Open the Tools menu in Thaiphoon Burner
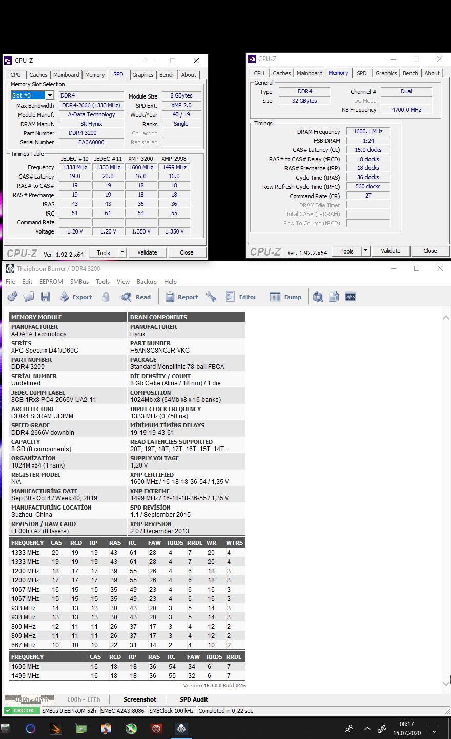This screenshot has height=739, width=451. (x=103, y=282)
